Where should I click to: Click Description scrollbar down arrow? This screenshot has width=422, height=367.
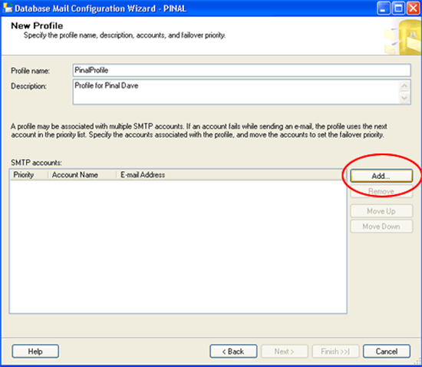point(404,98)
